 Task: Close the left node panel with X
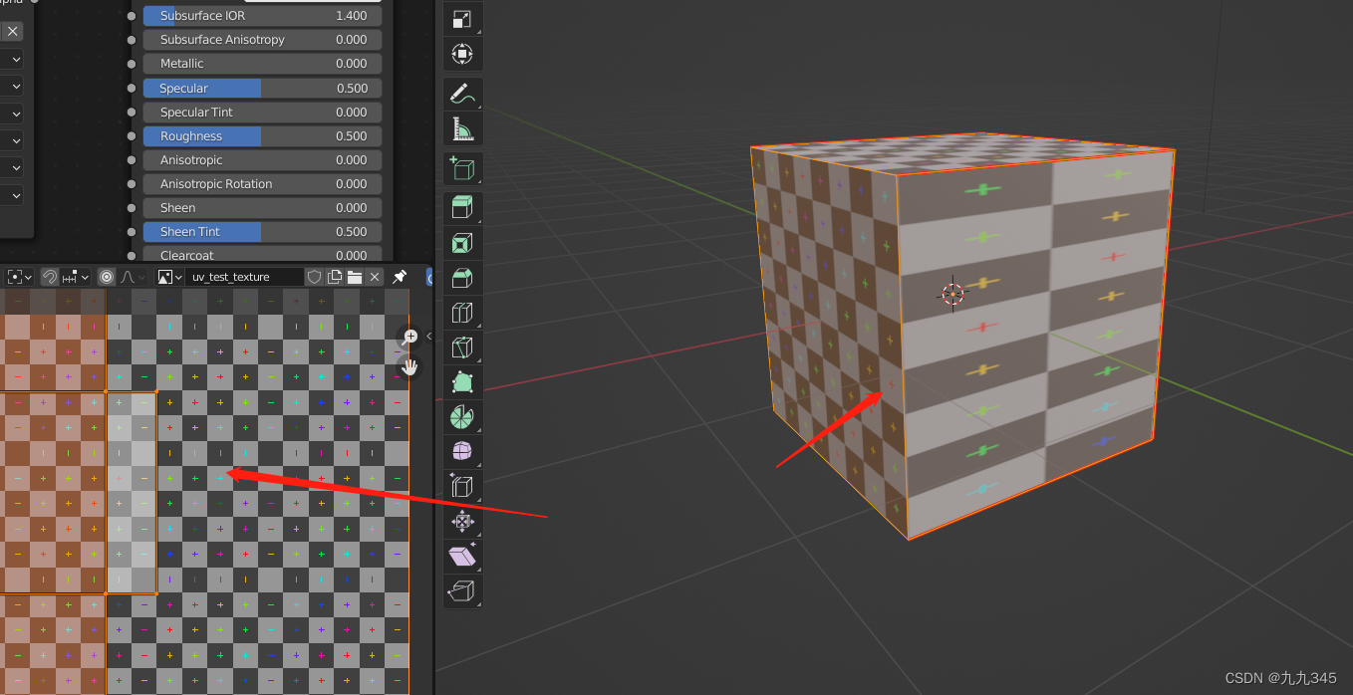(12, 32)
